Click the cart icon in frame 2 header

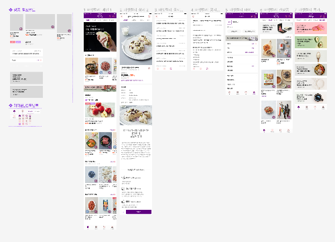click(149, 17)
